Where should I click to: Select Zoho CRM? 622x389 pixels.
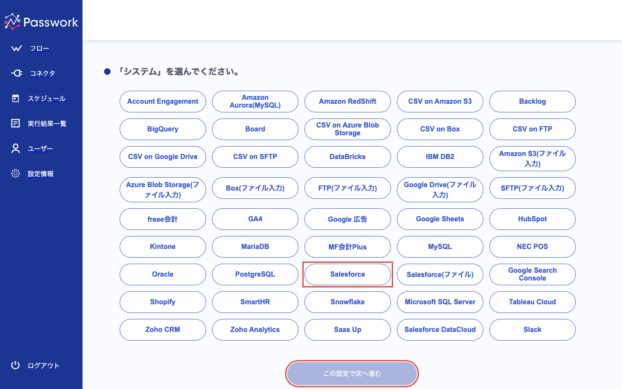click(163, 330)
